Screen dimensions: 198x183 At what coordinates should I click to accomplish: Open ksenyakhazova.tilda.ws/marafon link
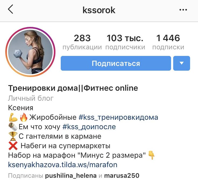pos(63,165)
